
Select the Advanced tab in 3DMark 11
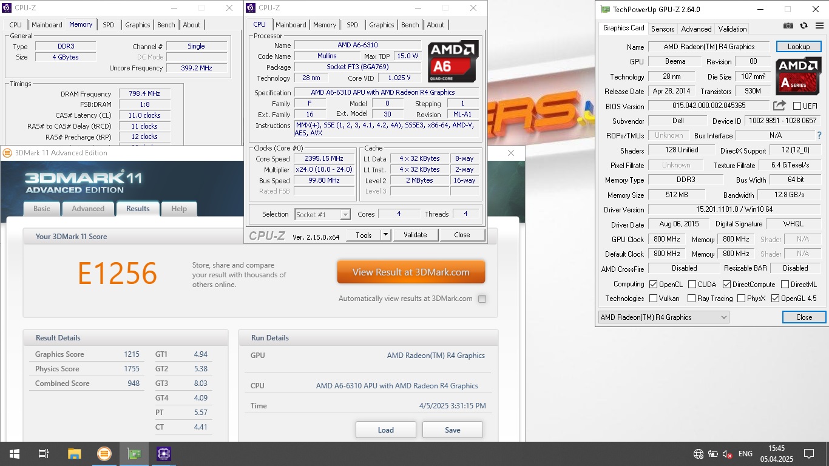(88, 208)
